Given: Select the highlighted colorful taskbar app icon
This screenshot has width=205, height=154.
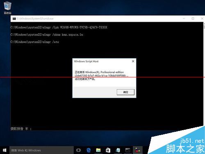Looking at the screenshot, I should [x=137, y=150].
